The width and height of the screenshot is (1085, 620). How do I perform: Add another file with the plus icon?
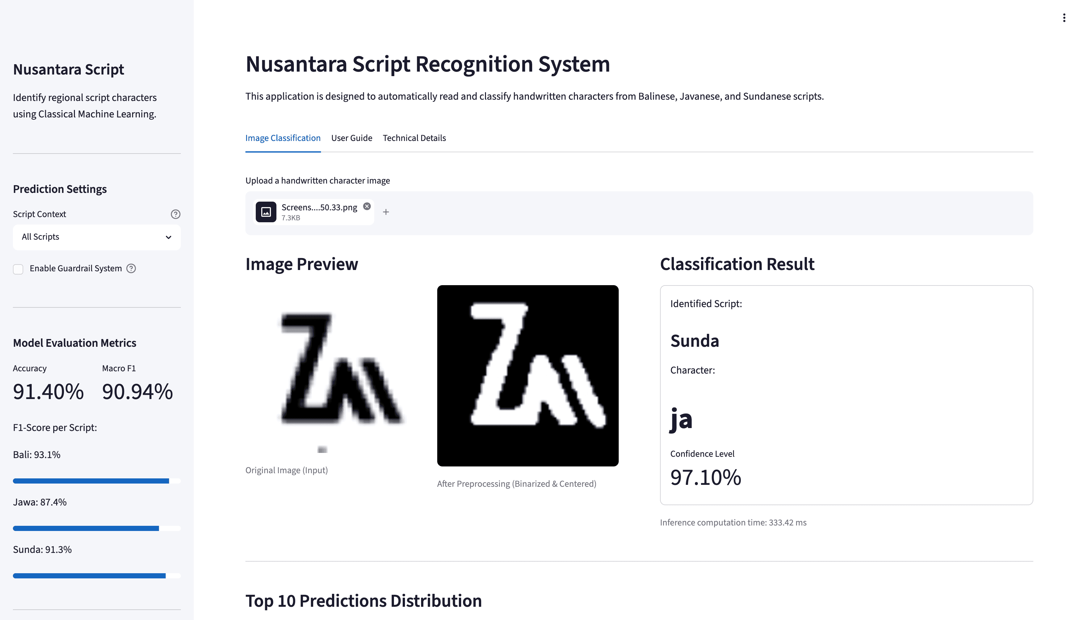(386, 212)
